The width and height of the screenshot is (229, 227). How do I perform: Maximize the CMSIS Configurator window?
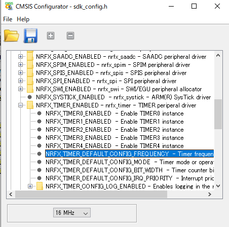click(x=194, y=7)
